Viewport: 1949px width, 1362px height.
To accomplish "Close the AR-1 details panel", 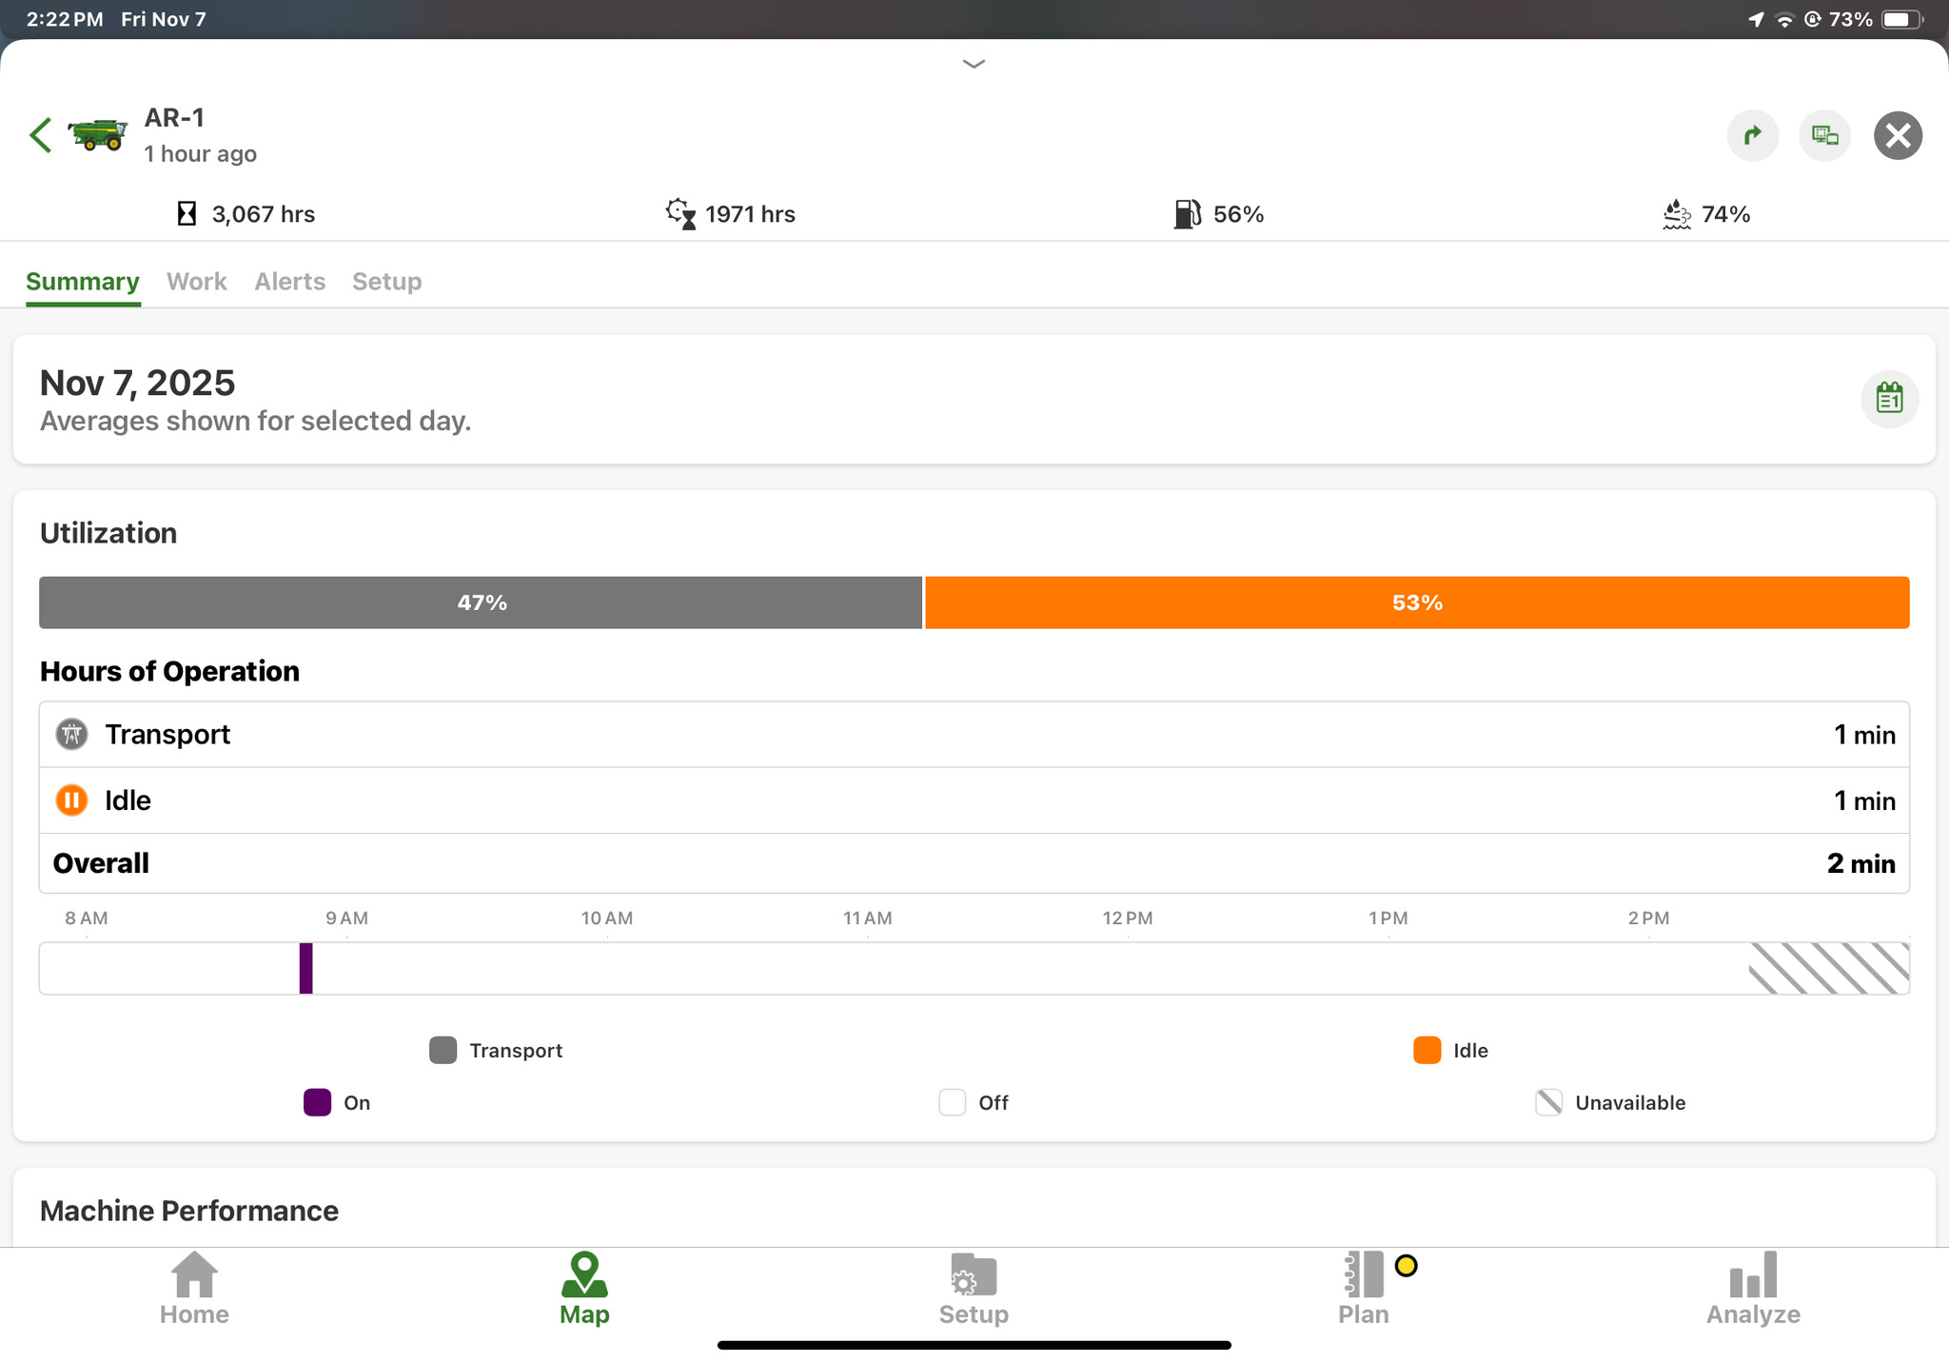I will (x=1898, y=136).
